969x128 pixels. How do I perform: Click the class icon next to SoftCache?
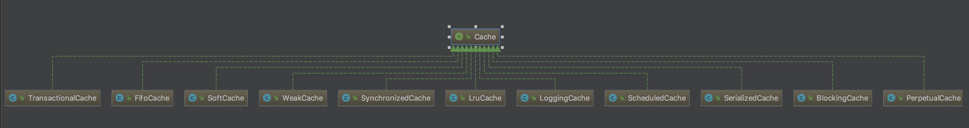(x=193, y=98)
